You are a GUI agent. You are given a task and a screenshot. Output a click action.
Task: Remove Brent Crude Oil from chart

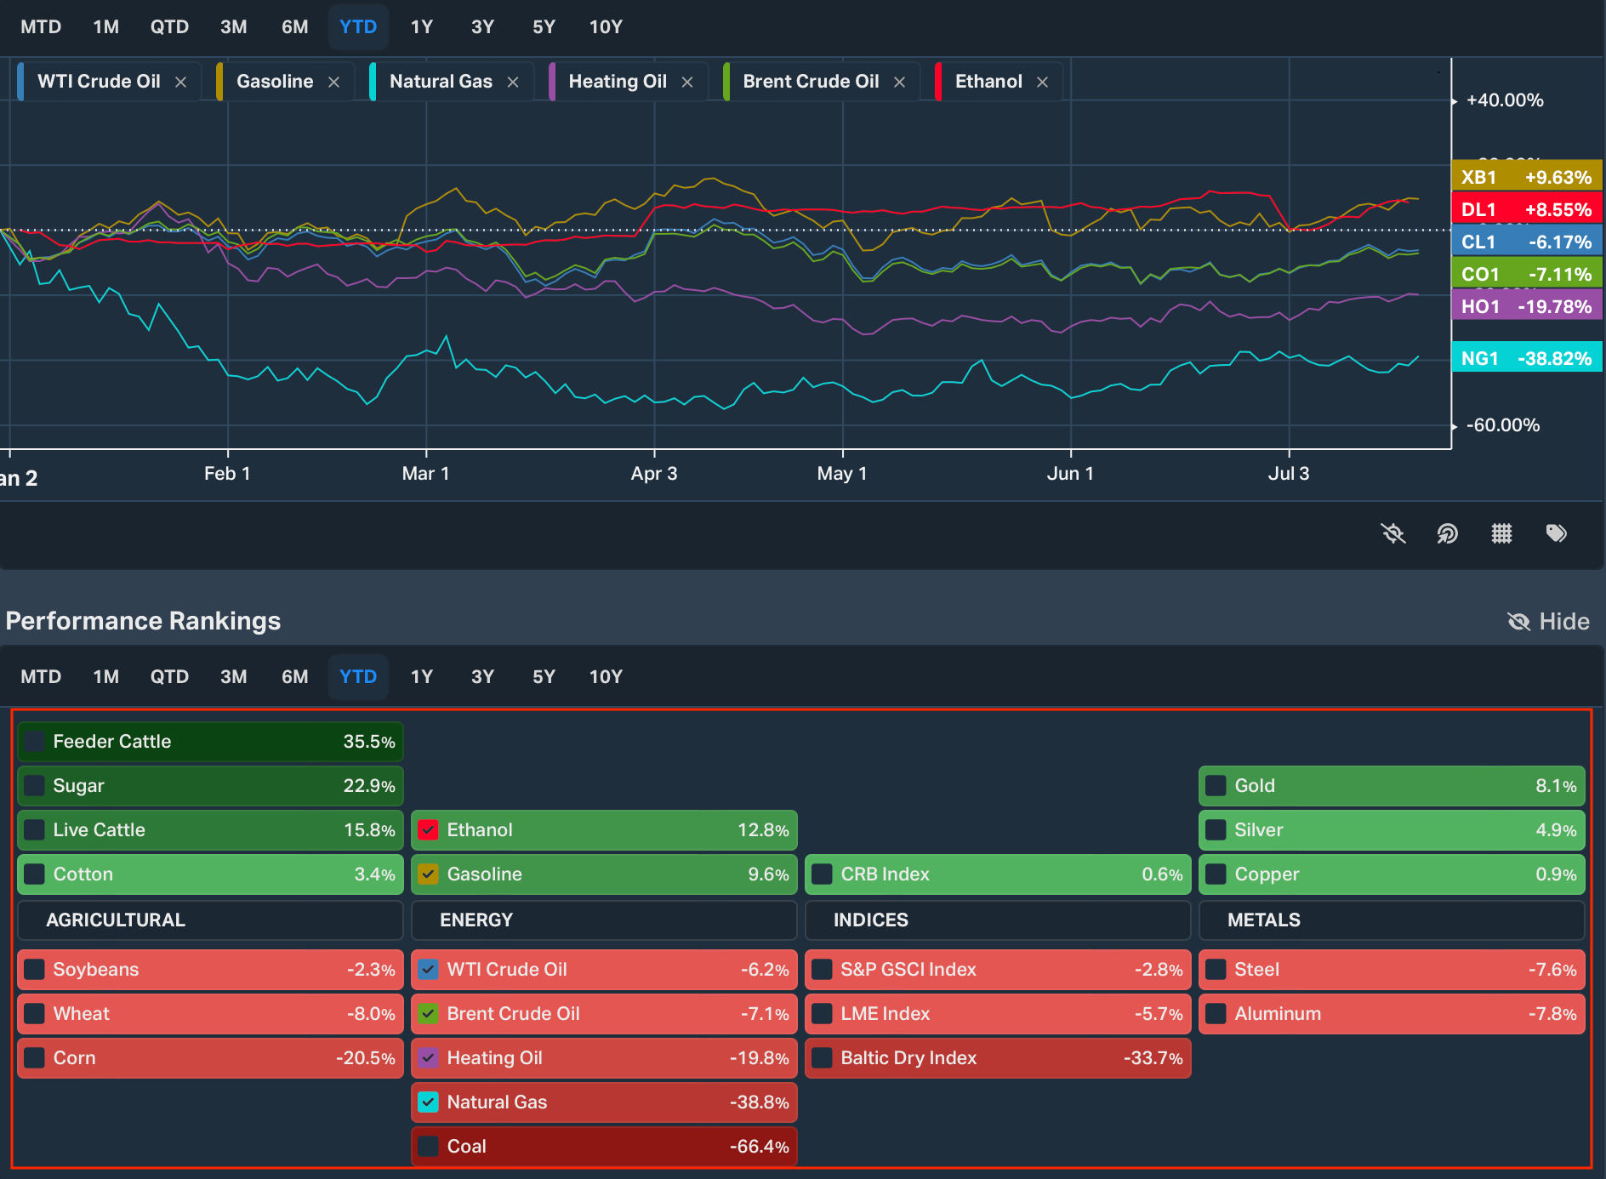(899, 82)
